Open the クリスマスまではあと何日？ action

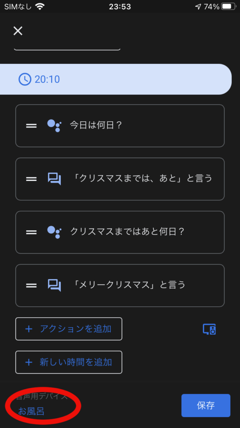tap(120, 232)
